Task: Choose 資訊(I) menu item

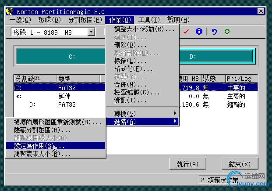Action: [x=143, y=100]
